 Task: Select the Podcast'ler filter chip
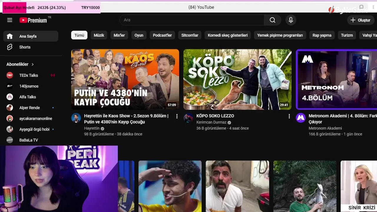click(162, 35)
